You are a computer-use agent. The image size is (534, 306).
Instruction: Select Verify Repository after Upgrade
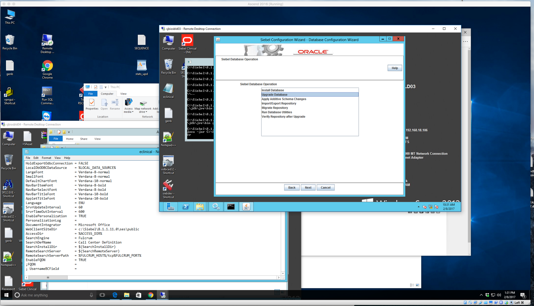310,117
